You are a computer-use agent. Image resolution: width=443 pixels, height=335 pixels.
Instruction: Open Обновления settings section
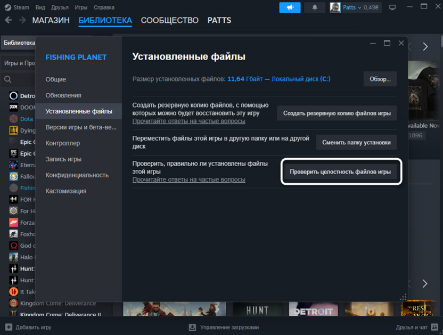79,95
